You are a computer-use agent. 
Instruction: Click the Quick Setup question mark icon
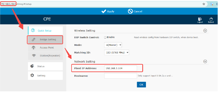point(33,30)
